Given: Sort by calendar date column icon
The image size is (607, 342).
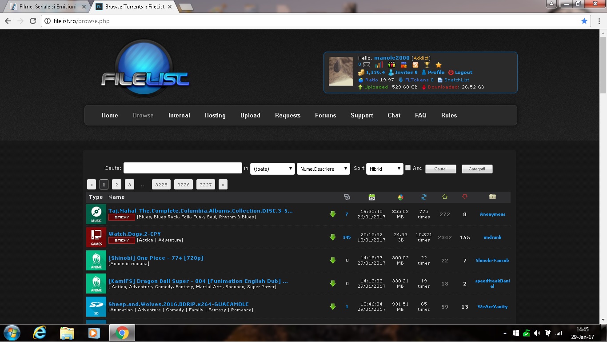Looking at the screenshot, I should [x=371, y=197].
